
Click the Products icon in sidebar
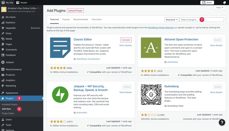click(x=3, y=75)
